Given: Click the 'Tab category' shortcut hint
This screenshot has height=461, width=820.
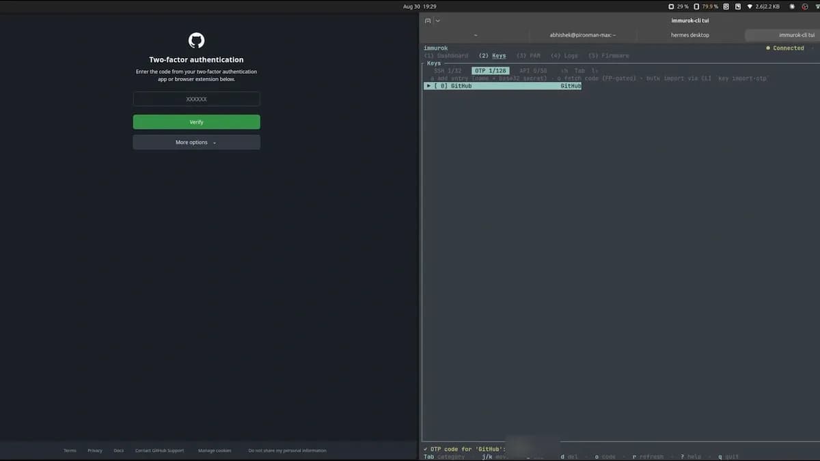Looking at the screenshot, I should [x=444, y=456].
